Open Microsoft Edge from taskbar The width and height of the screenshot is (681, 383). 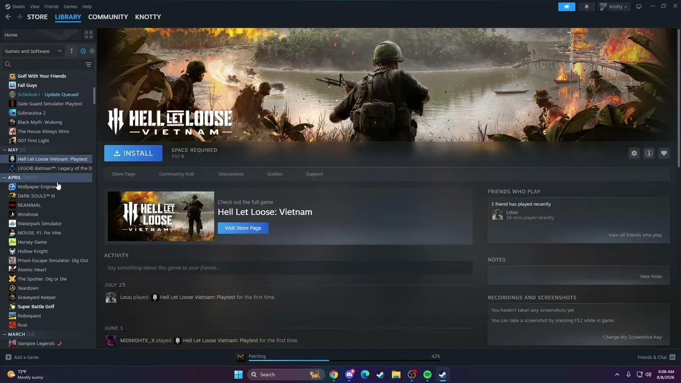[365, 374]
